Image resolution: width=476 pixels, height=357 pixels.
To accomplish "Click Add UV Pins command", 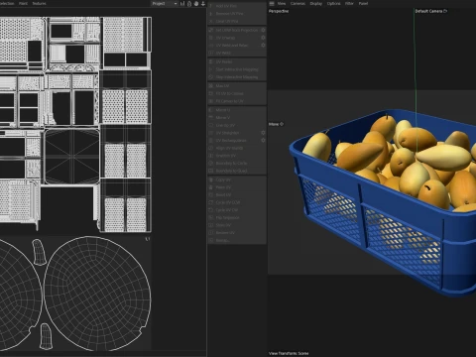I will pos(237,6).
